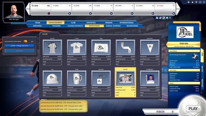Switch to the vertical person side tab
206x116 pixels.
pyautogui.click(x=202, y=69)
